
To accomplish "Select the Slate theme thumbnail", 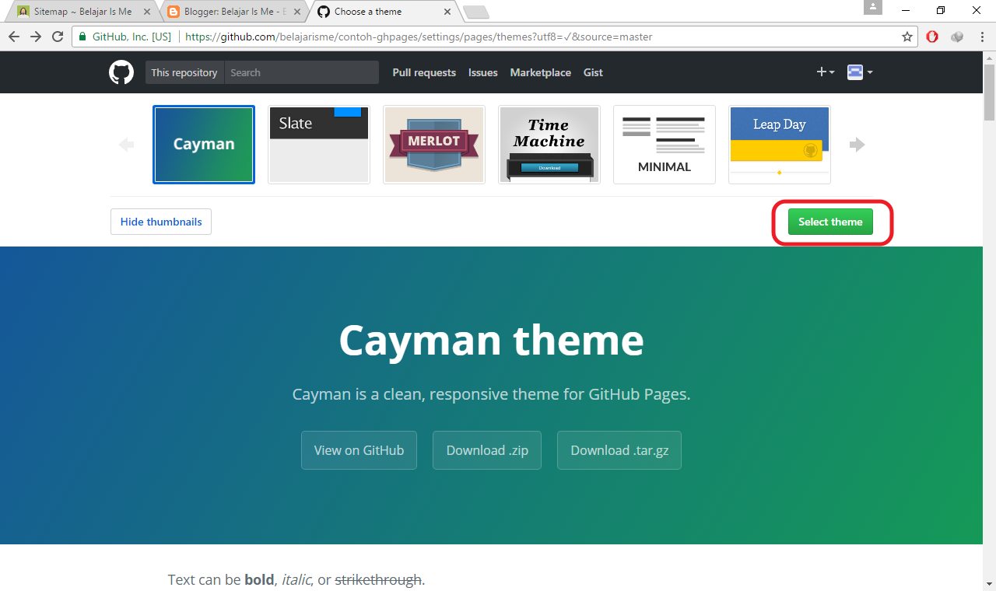I will [x=319, y=145].
